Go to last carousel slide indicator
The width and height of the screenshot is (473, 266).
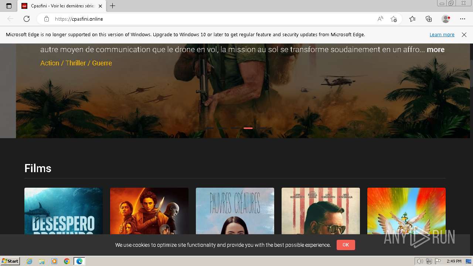(x=261, y=128)
